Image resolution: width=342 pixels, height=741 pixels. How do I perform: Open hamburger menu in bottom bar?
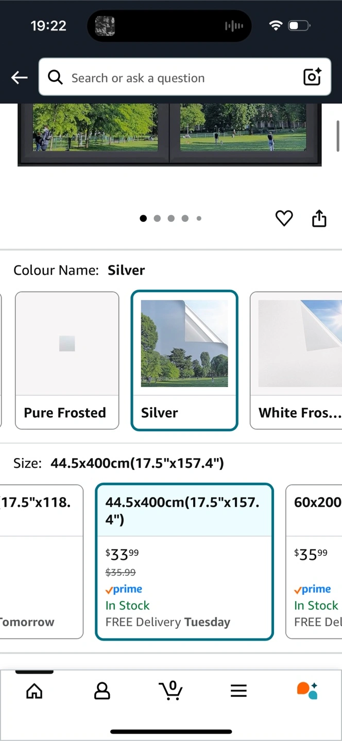point(238,691)
